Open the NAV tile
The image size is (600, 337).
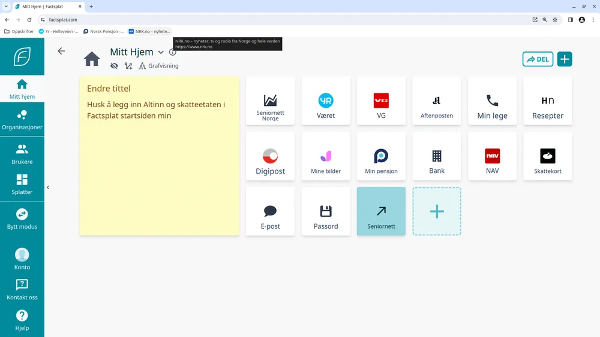click(x=492, y=157)
